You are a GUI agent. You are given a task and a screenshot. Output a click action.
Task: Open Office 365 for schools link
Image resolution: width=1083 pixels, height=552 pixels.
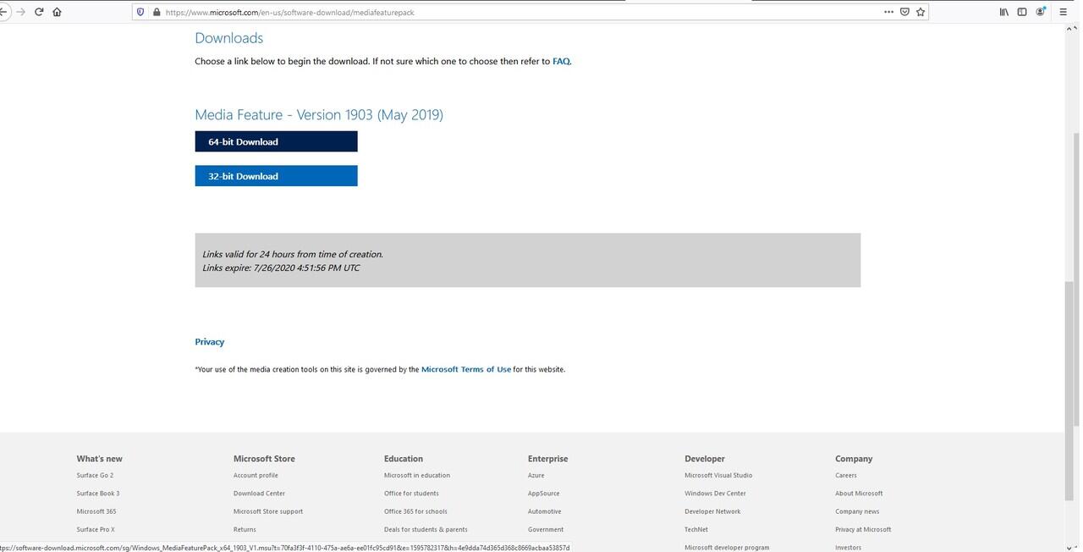(415, 511)
